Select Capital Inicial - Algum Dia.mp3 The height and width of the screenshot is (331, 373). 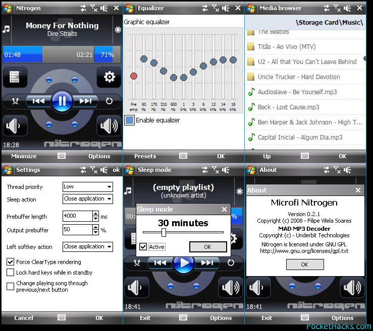point(305,137)
